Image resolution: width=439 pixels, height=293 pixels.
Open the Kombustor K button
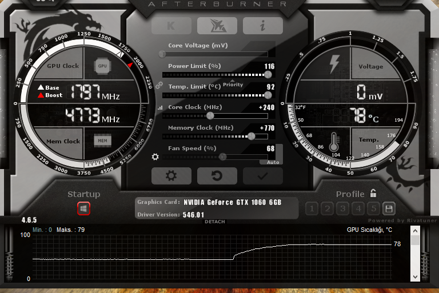tap(171, 26)
